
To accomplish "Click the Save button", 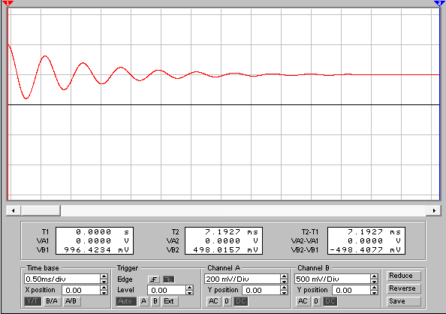I will point(403,301).
